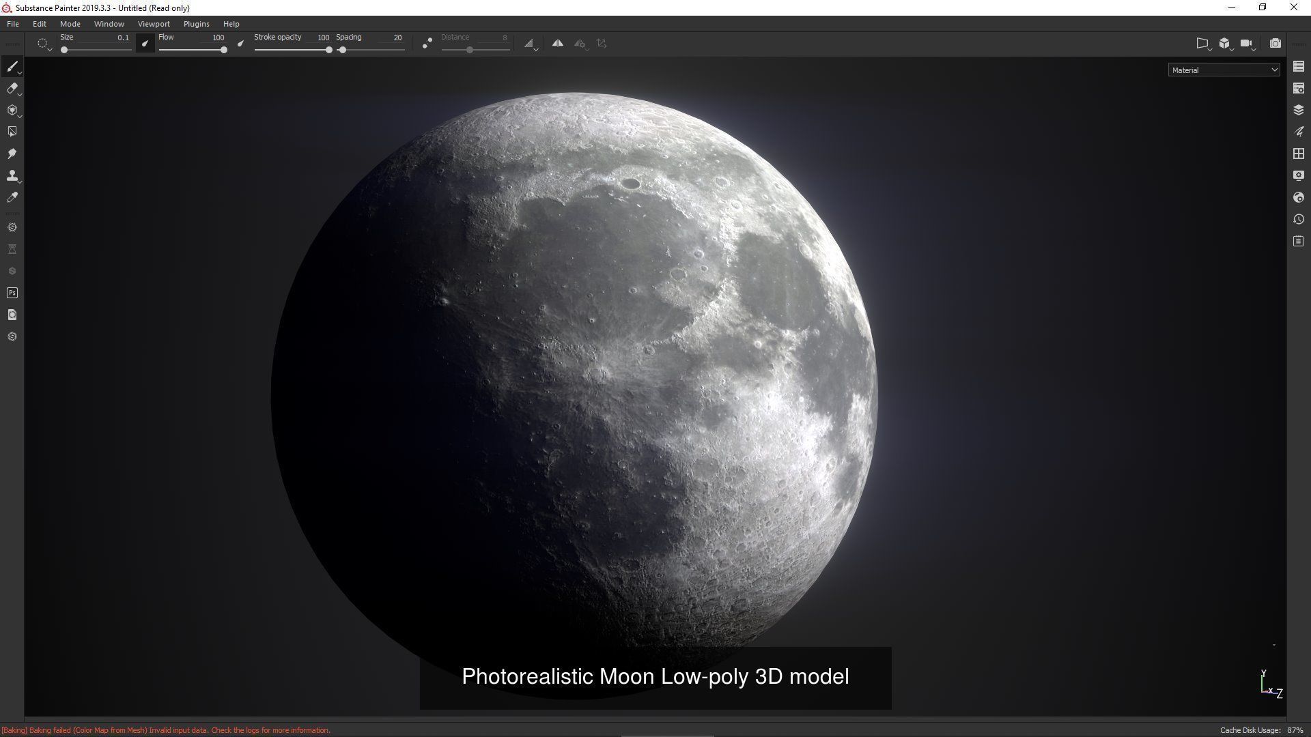
Task: Select the Eraser tool
Action: pyautogui.click(x=12, y=88)
